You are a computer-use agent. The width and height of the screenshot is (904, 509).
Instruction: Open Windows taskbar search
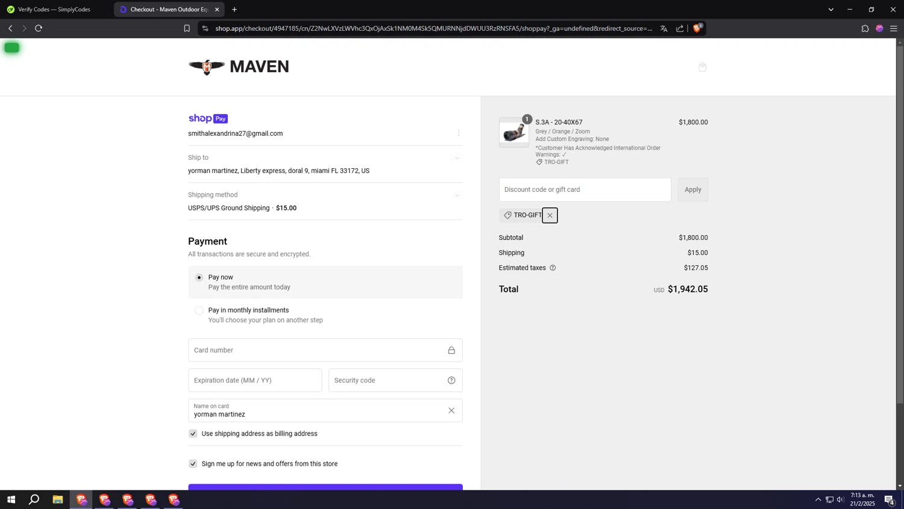click(34, 499)
